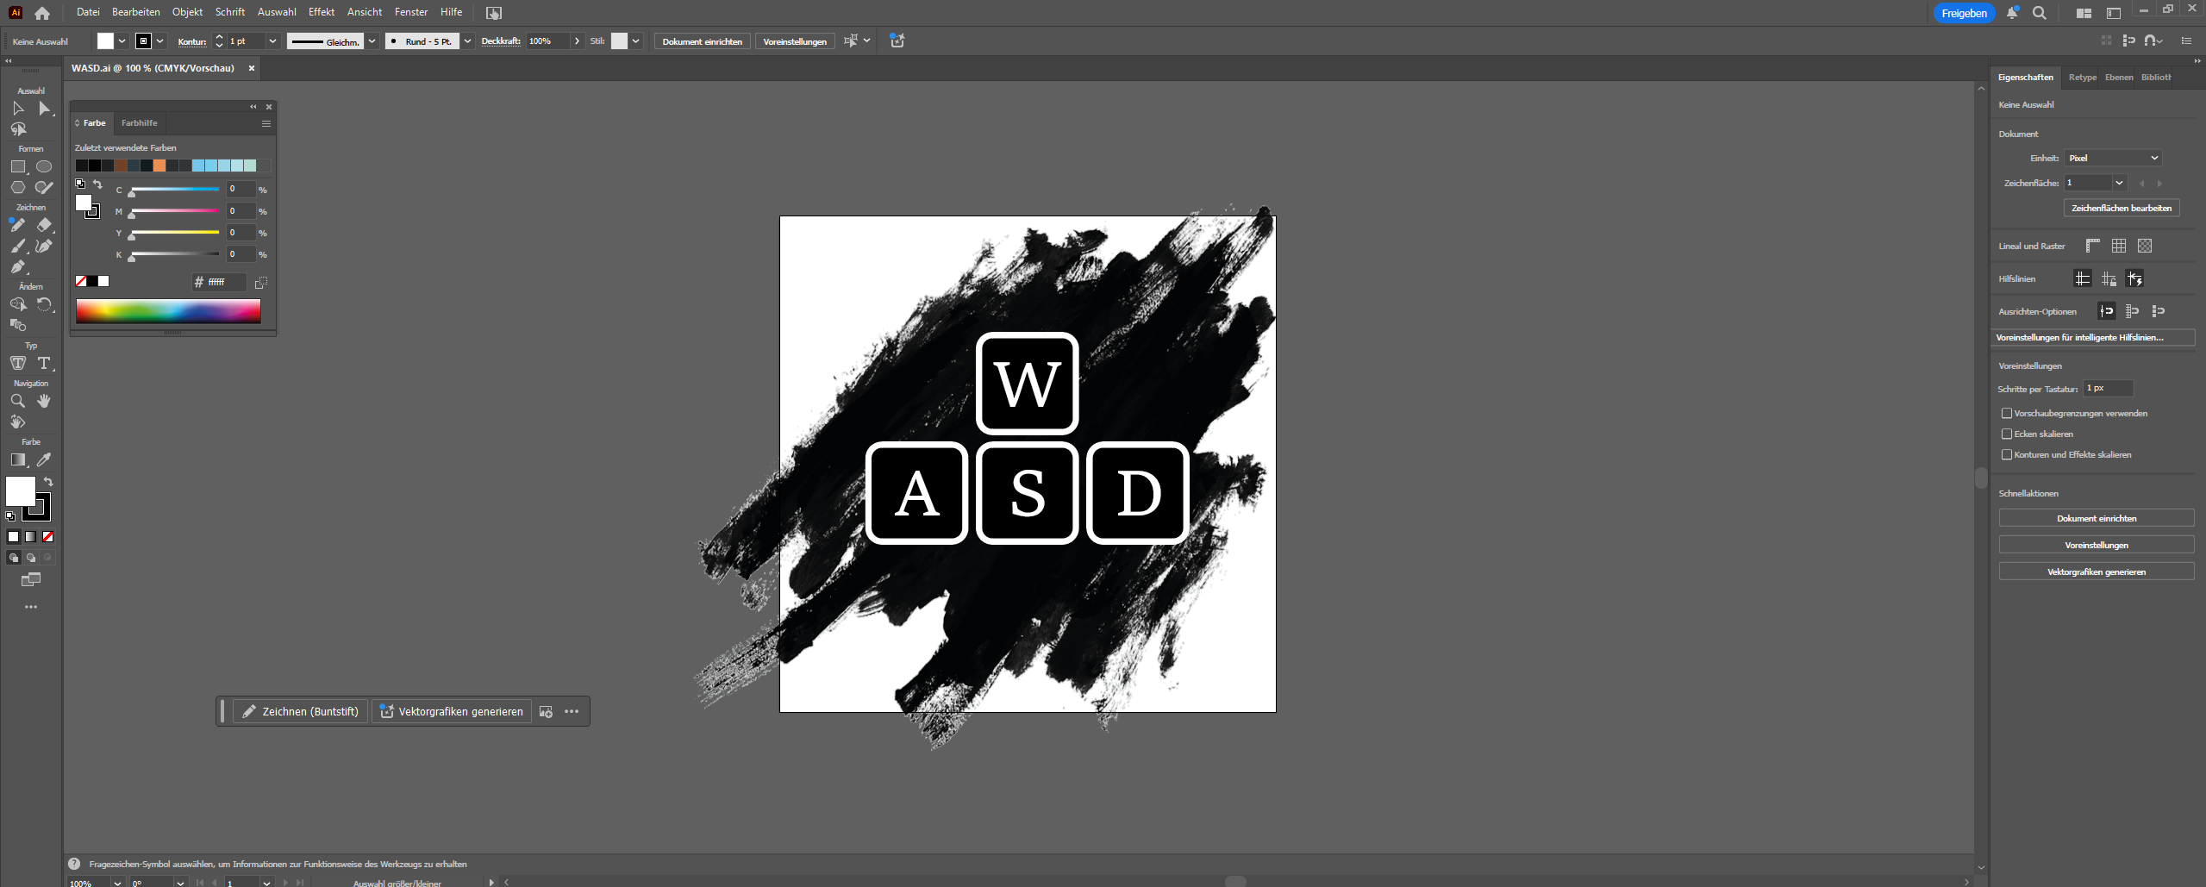Open the Kontur stroke weight dropdown
The width and height of the screenshot is (2206, 887).
(x=272, y=41)
